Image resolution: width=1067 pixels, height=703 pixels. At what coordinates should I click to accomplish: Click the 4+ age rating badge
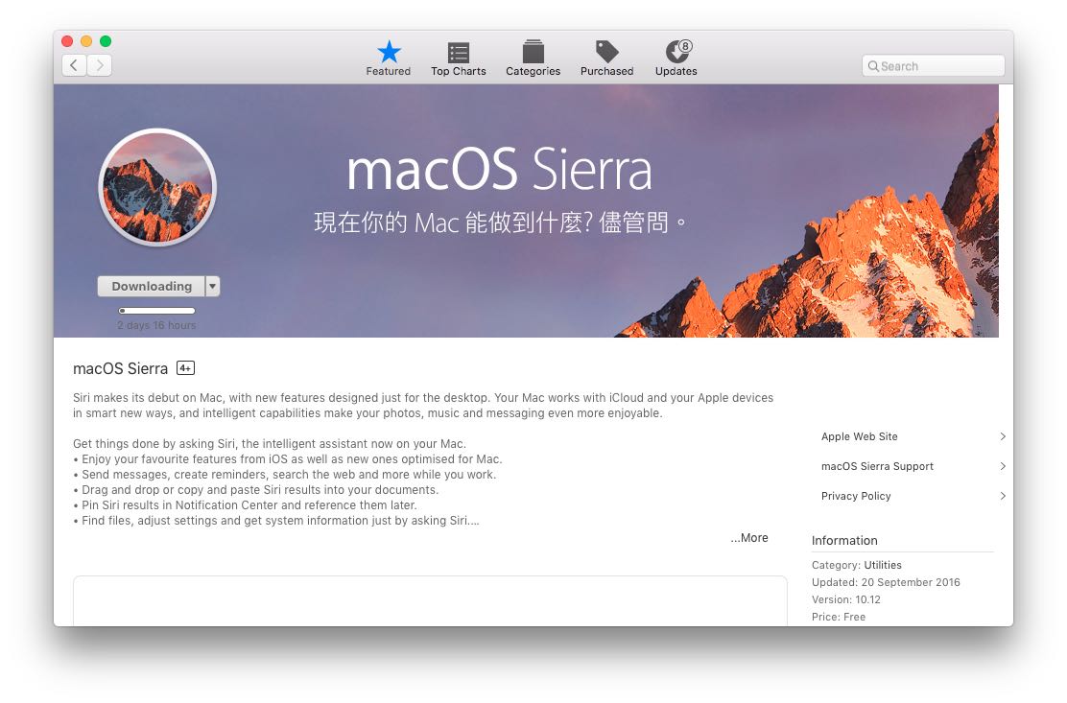pyautogui.click(x=185, y=368)
